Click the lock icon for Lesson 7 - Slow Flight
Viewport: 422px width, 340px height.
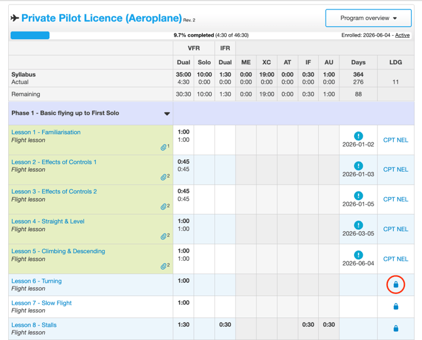coord(396,307)
